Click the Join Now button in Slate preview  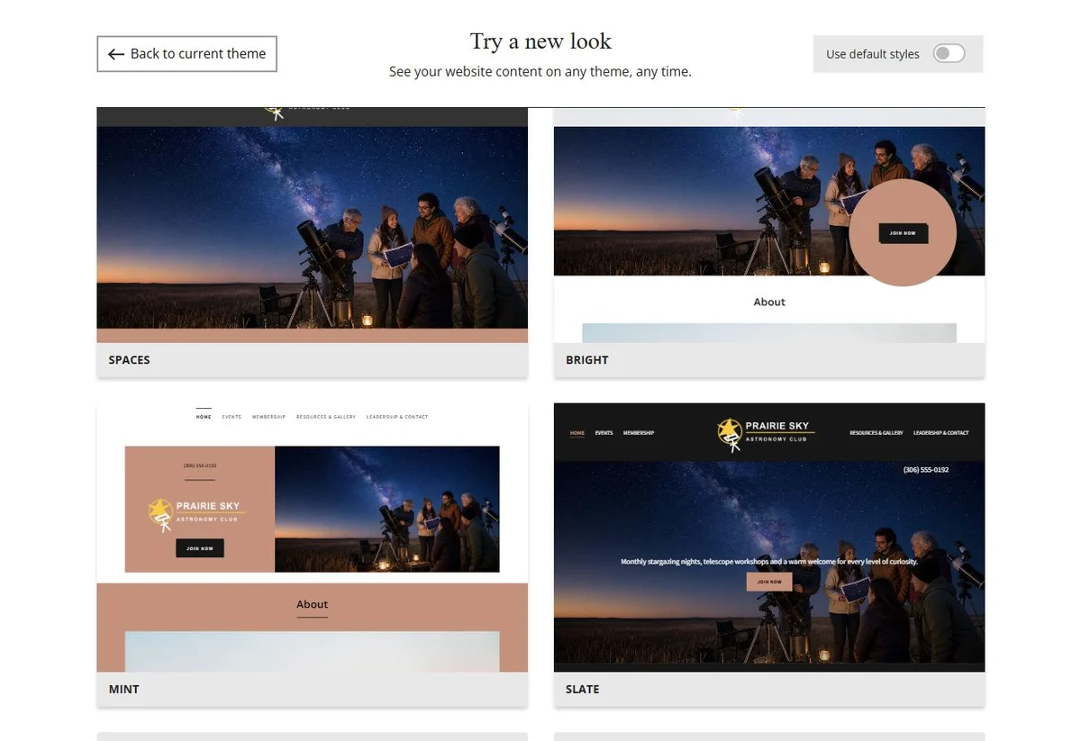click(769, 582)
